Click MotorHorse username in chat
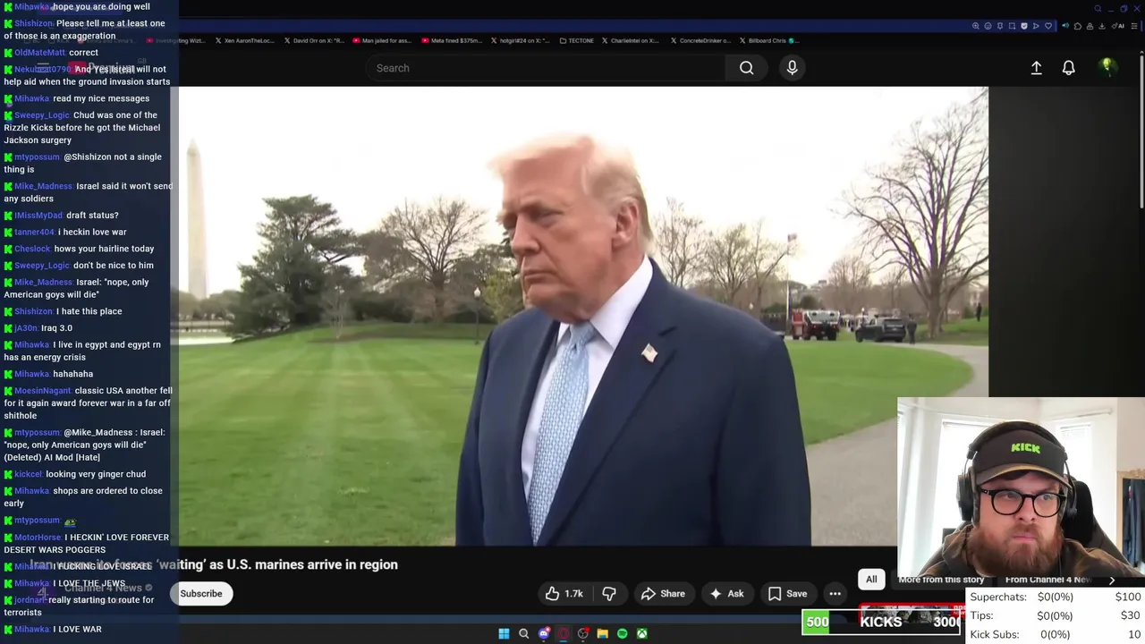1145x644 pixels. point(41,538)
